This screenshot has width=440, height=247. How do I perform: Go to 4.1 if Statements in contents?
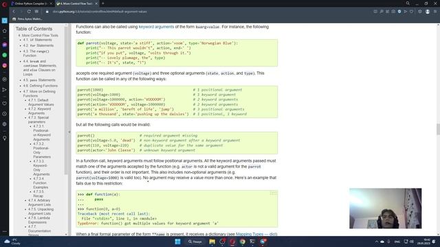click(x=37, y=40)
